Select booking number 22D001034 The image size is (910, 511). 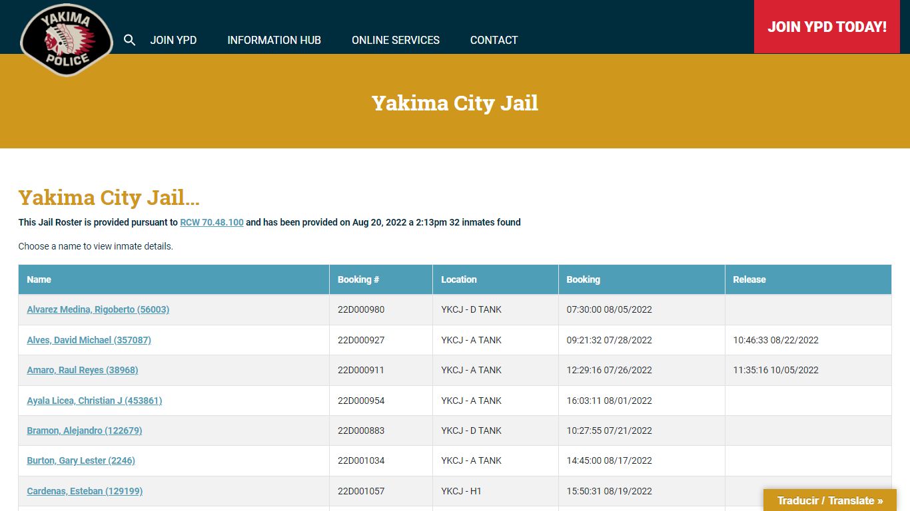(x=361, y=460)
